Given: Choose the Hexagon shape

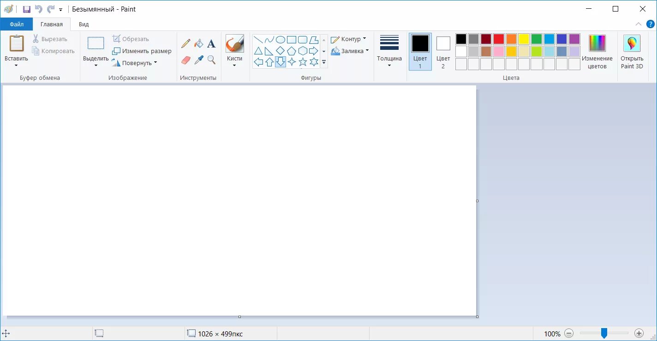Looking at the screenshot, I should click(303, 51).
